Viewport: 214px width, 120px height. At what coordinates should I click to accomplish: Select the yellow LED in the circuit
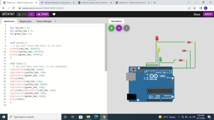click(x=158, y=49)
